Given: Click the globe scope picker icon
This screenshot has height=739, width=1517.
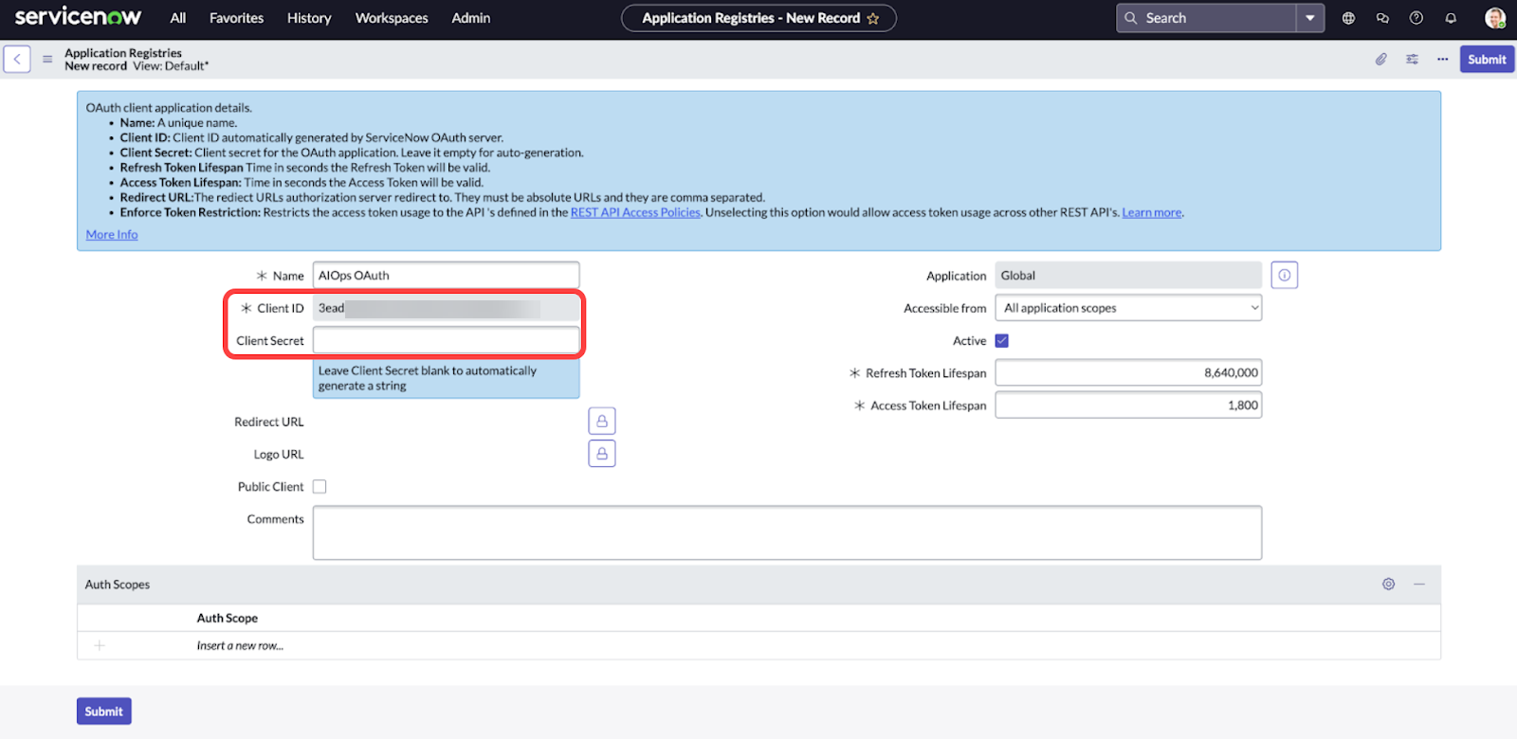Looking at the screenshot, I should tap(1348, 18).
